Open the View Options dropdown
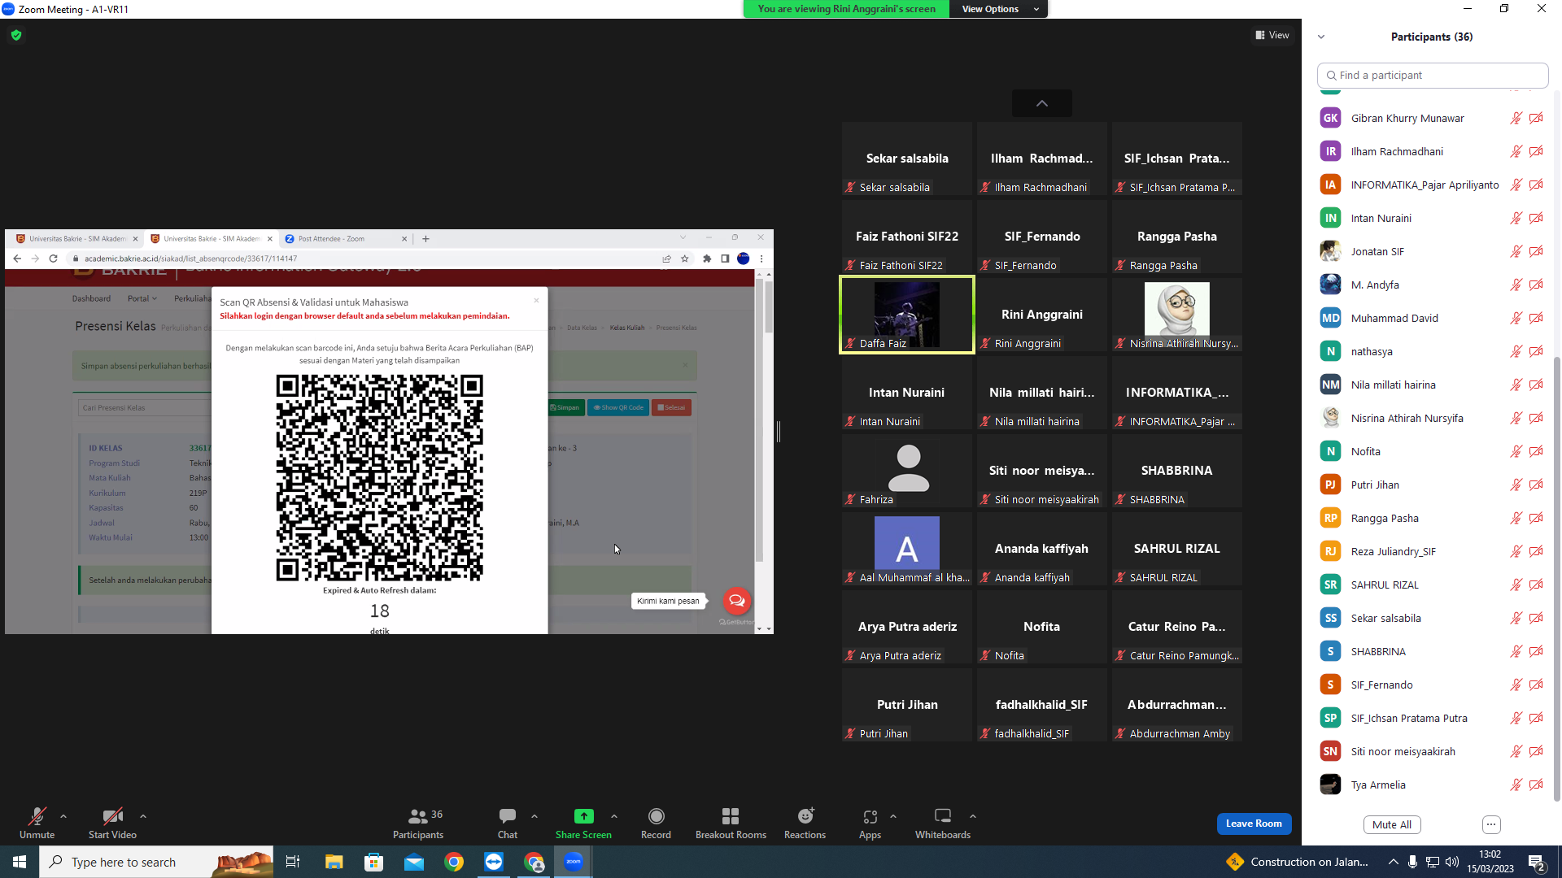Image resolution: width=1562 pixels, height=878 pixels. click(998, 9)
